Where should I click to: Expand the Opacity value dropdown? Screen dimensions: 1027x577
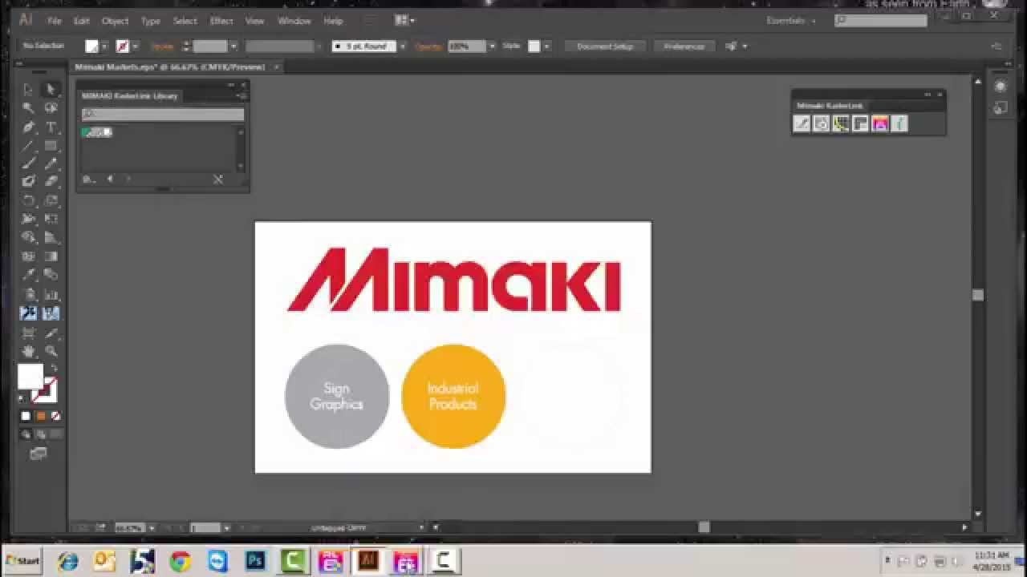click(492, 46)
